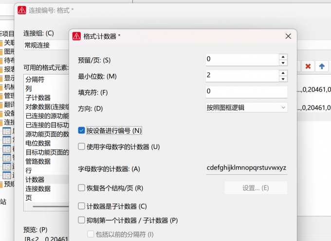Increase 预留/页 value with up arrow

283,57
